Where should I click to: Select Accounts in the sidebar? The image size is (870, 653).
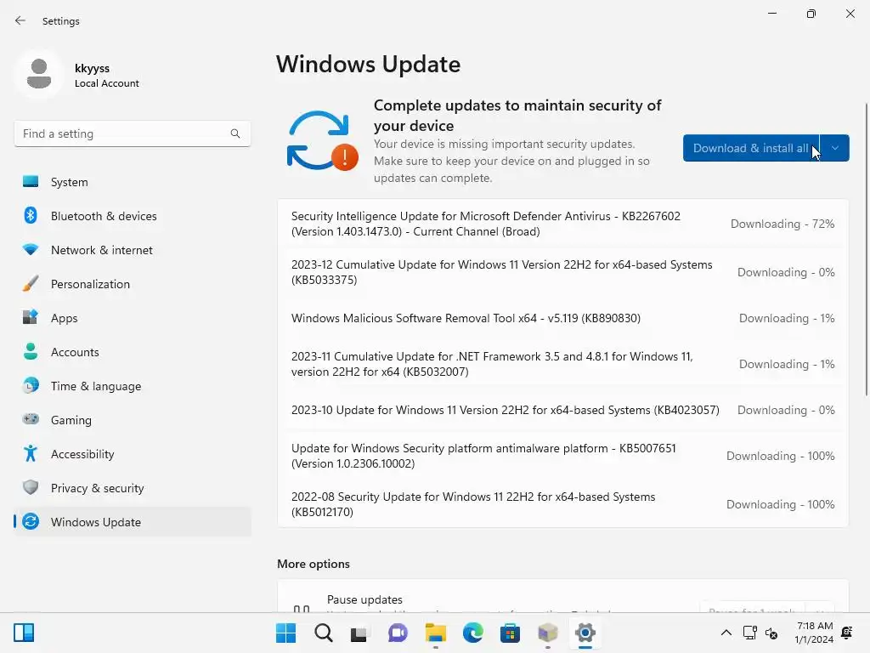[x=132, y=352]
